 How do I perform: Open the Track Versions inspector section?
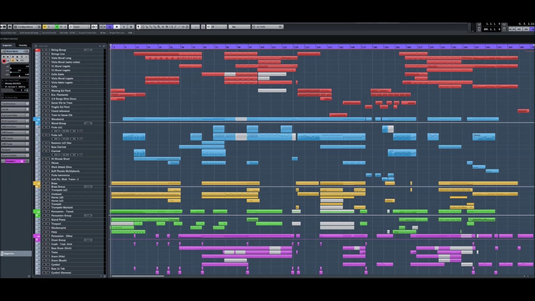15,104
